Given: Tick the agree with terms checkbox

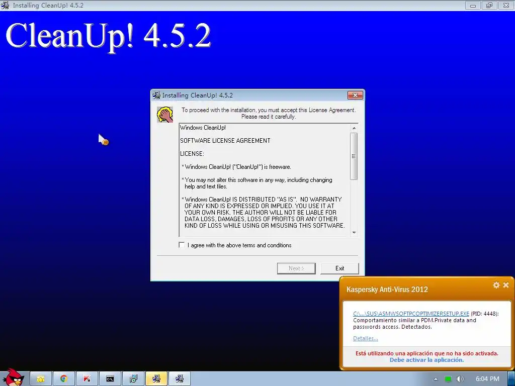Looking at the screenshot, I should tap(182, 245).
